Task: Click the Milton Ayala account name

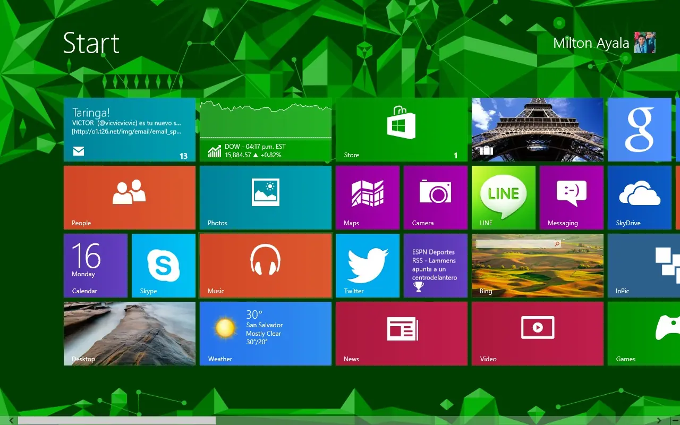Action: (x=591, y=44)
